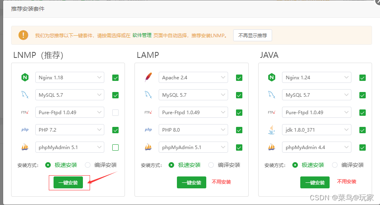Uncheck Apache 2.4 checkbox

pyautogui.click(x=239, y=78)
